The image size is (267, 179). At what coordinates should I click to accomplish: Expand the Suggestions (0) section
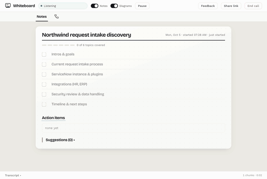click(x=60, y=140)
